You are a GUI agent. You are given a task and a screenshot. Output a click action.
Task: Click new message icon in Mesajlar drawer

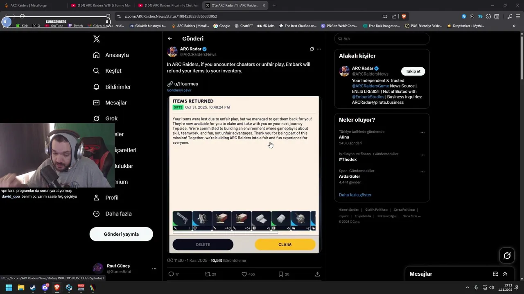pos(495,274)
